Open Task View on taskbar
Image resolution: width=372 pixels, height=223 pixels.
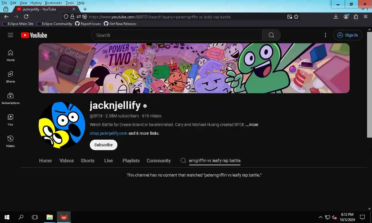[x=35, y=217]
